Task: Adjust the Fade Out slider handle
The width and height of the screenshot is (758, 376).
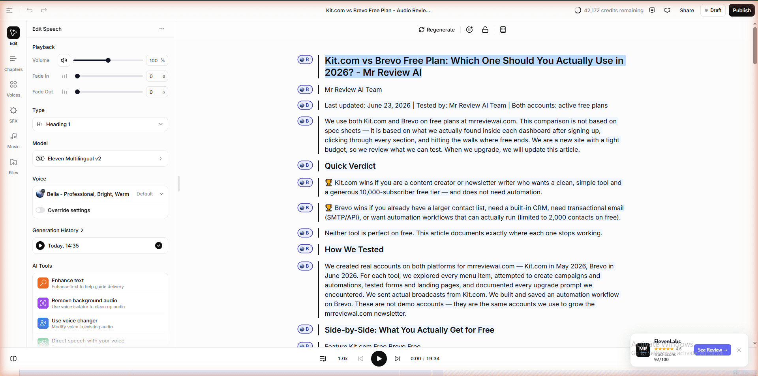Action: pos(77,92)
